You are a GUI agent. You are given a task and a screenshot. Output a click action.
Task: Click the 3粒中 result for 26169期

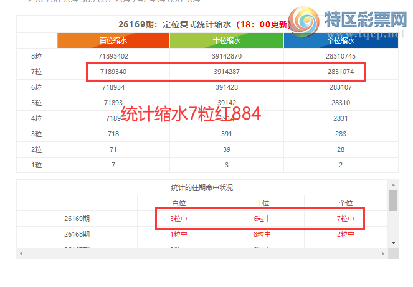[x=179, y=219]
